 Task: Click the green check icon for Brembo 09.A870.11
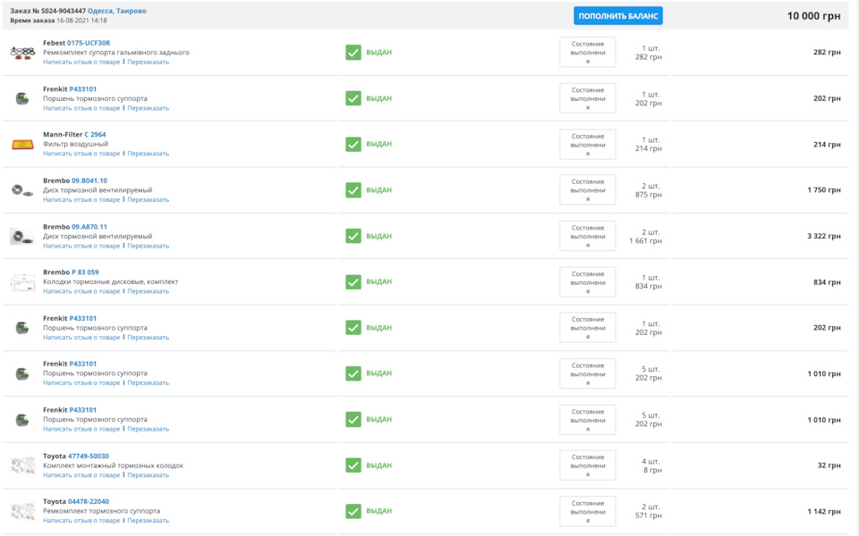(x=353, y=236)
